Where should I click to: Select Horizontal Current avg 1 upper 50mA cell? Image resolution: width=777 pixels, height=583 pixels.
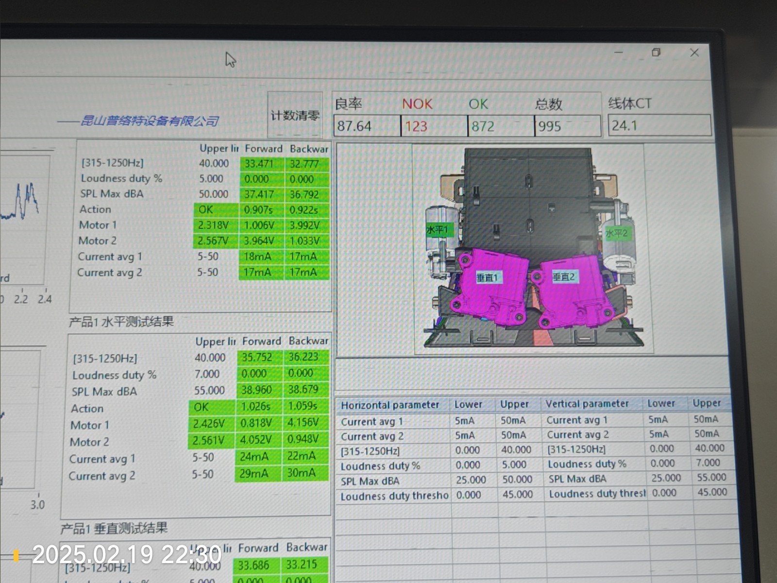pyautogui.click(x=513, y=420)
